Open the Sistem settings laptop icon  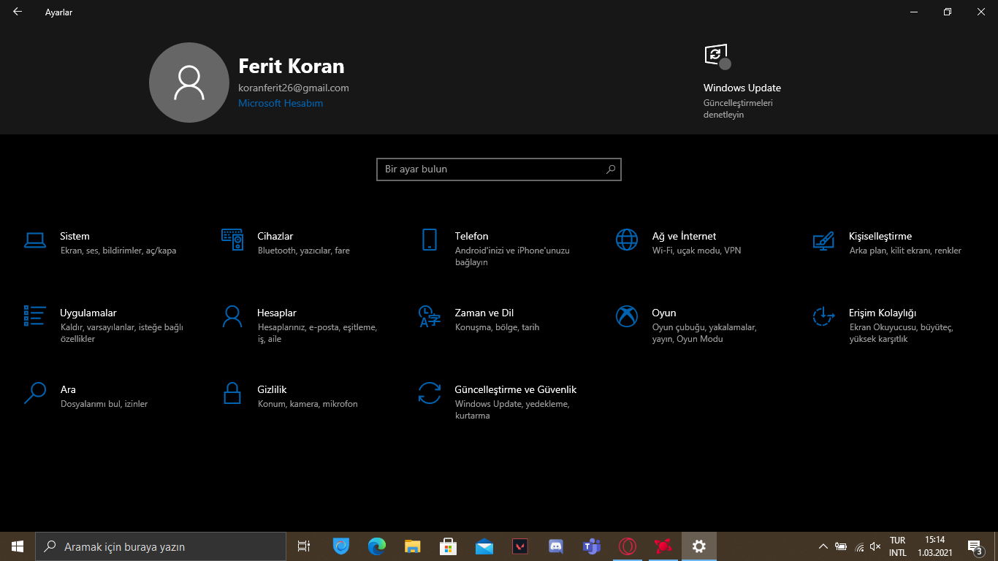(35, 240)
